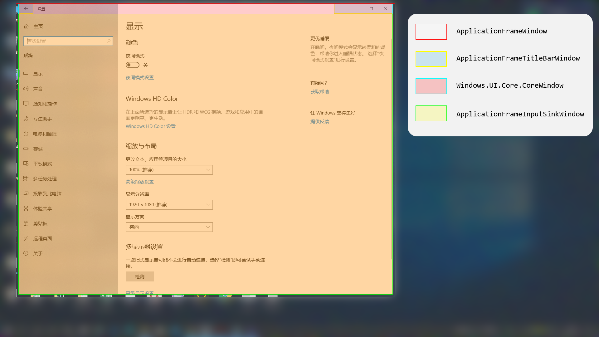Select the 电源和睡眠 power icon

click(26, 134)
